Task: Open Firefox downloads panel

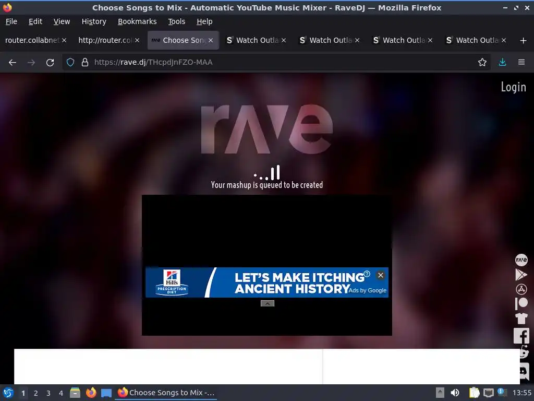Action: point(502,63)
